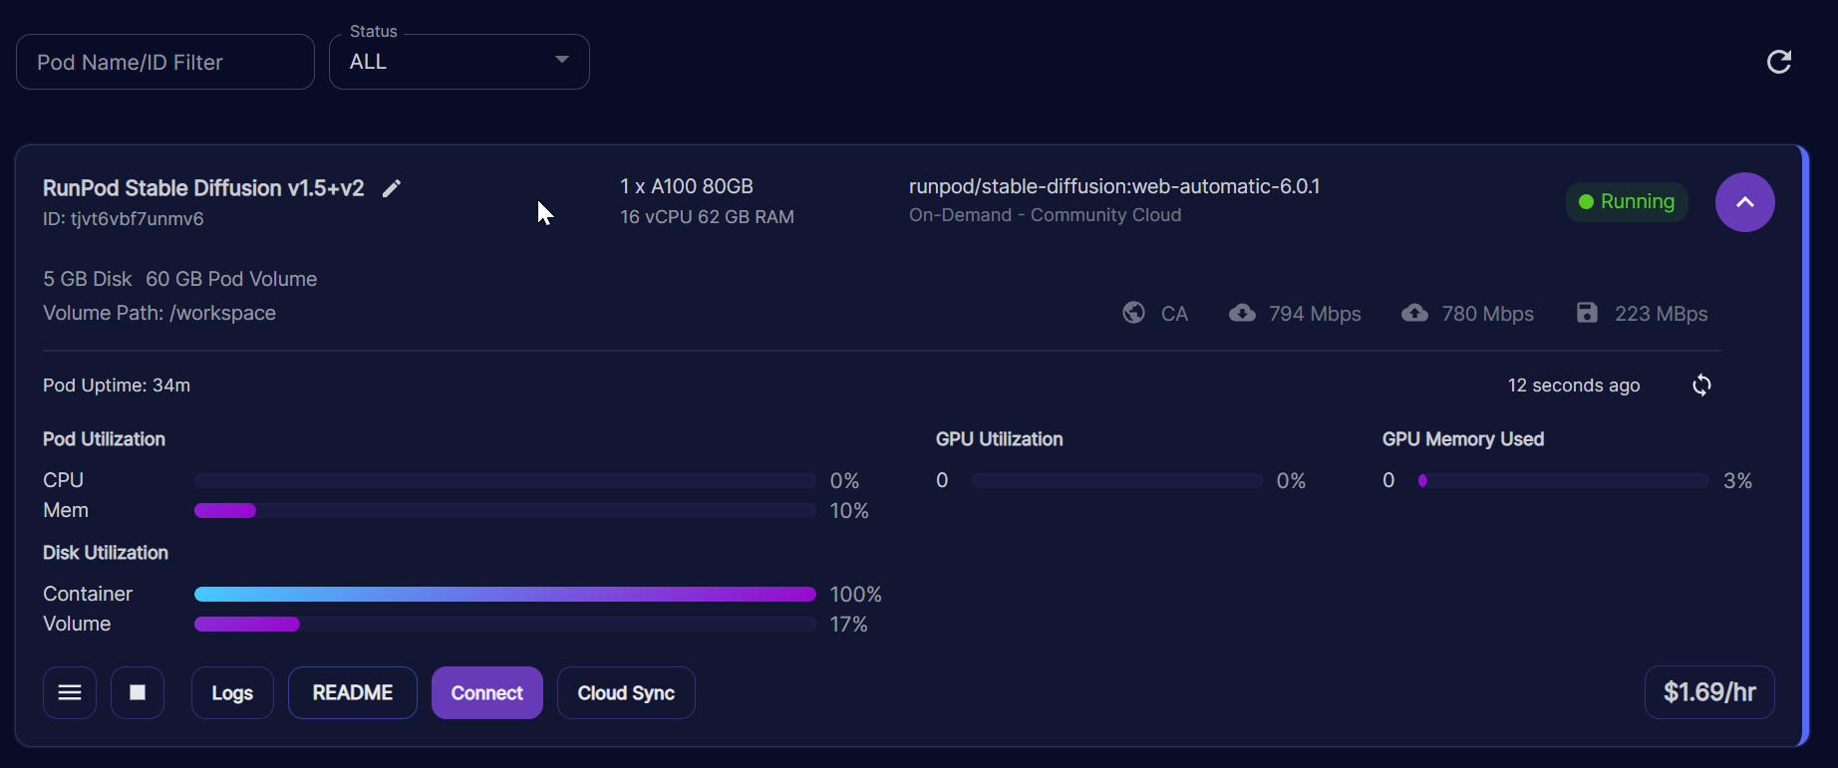Screen dimensions: 1838x768
Task: Click the green Running status badge
Action: pos(1627,202)
